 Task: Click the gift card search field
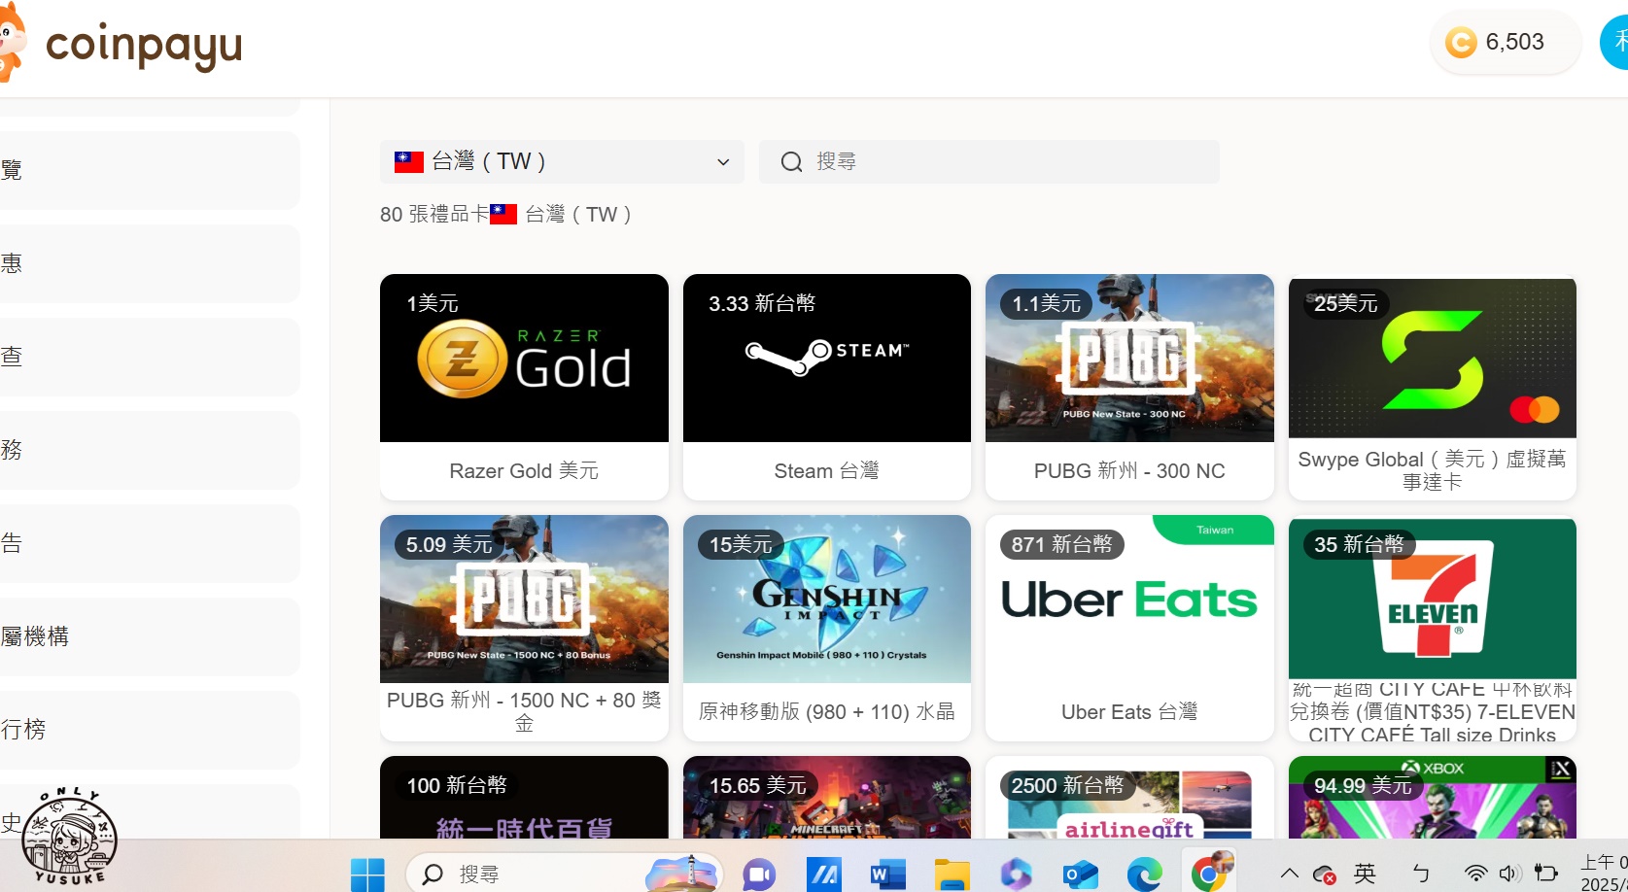tap(988, 161)
